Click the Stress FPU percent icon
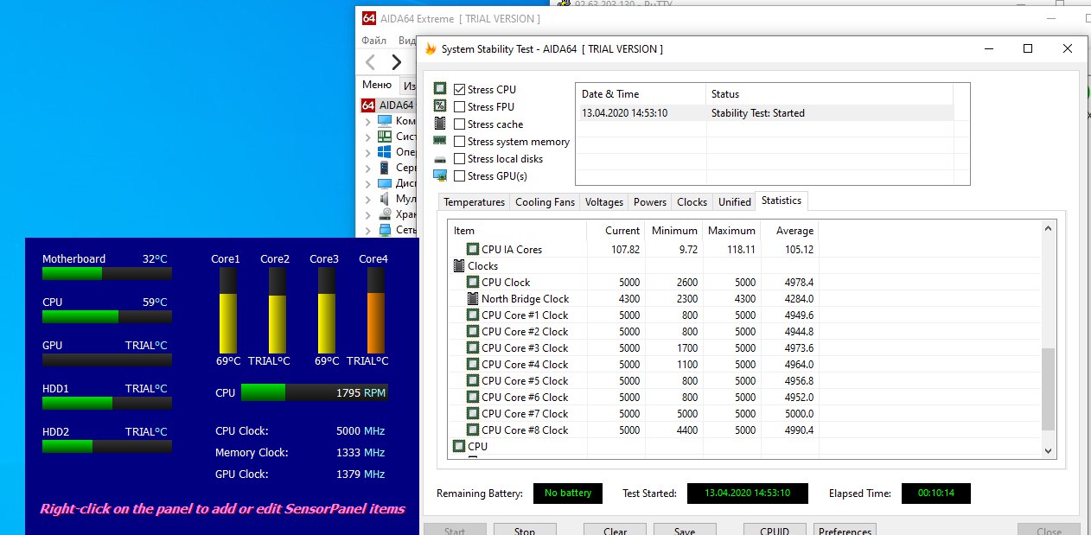The height and width of the screenshot is (535, 1091). 440,106
